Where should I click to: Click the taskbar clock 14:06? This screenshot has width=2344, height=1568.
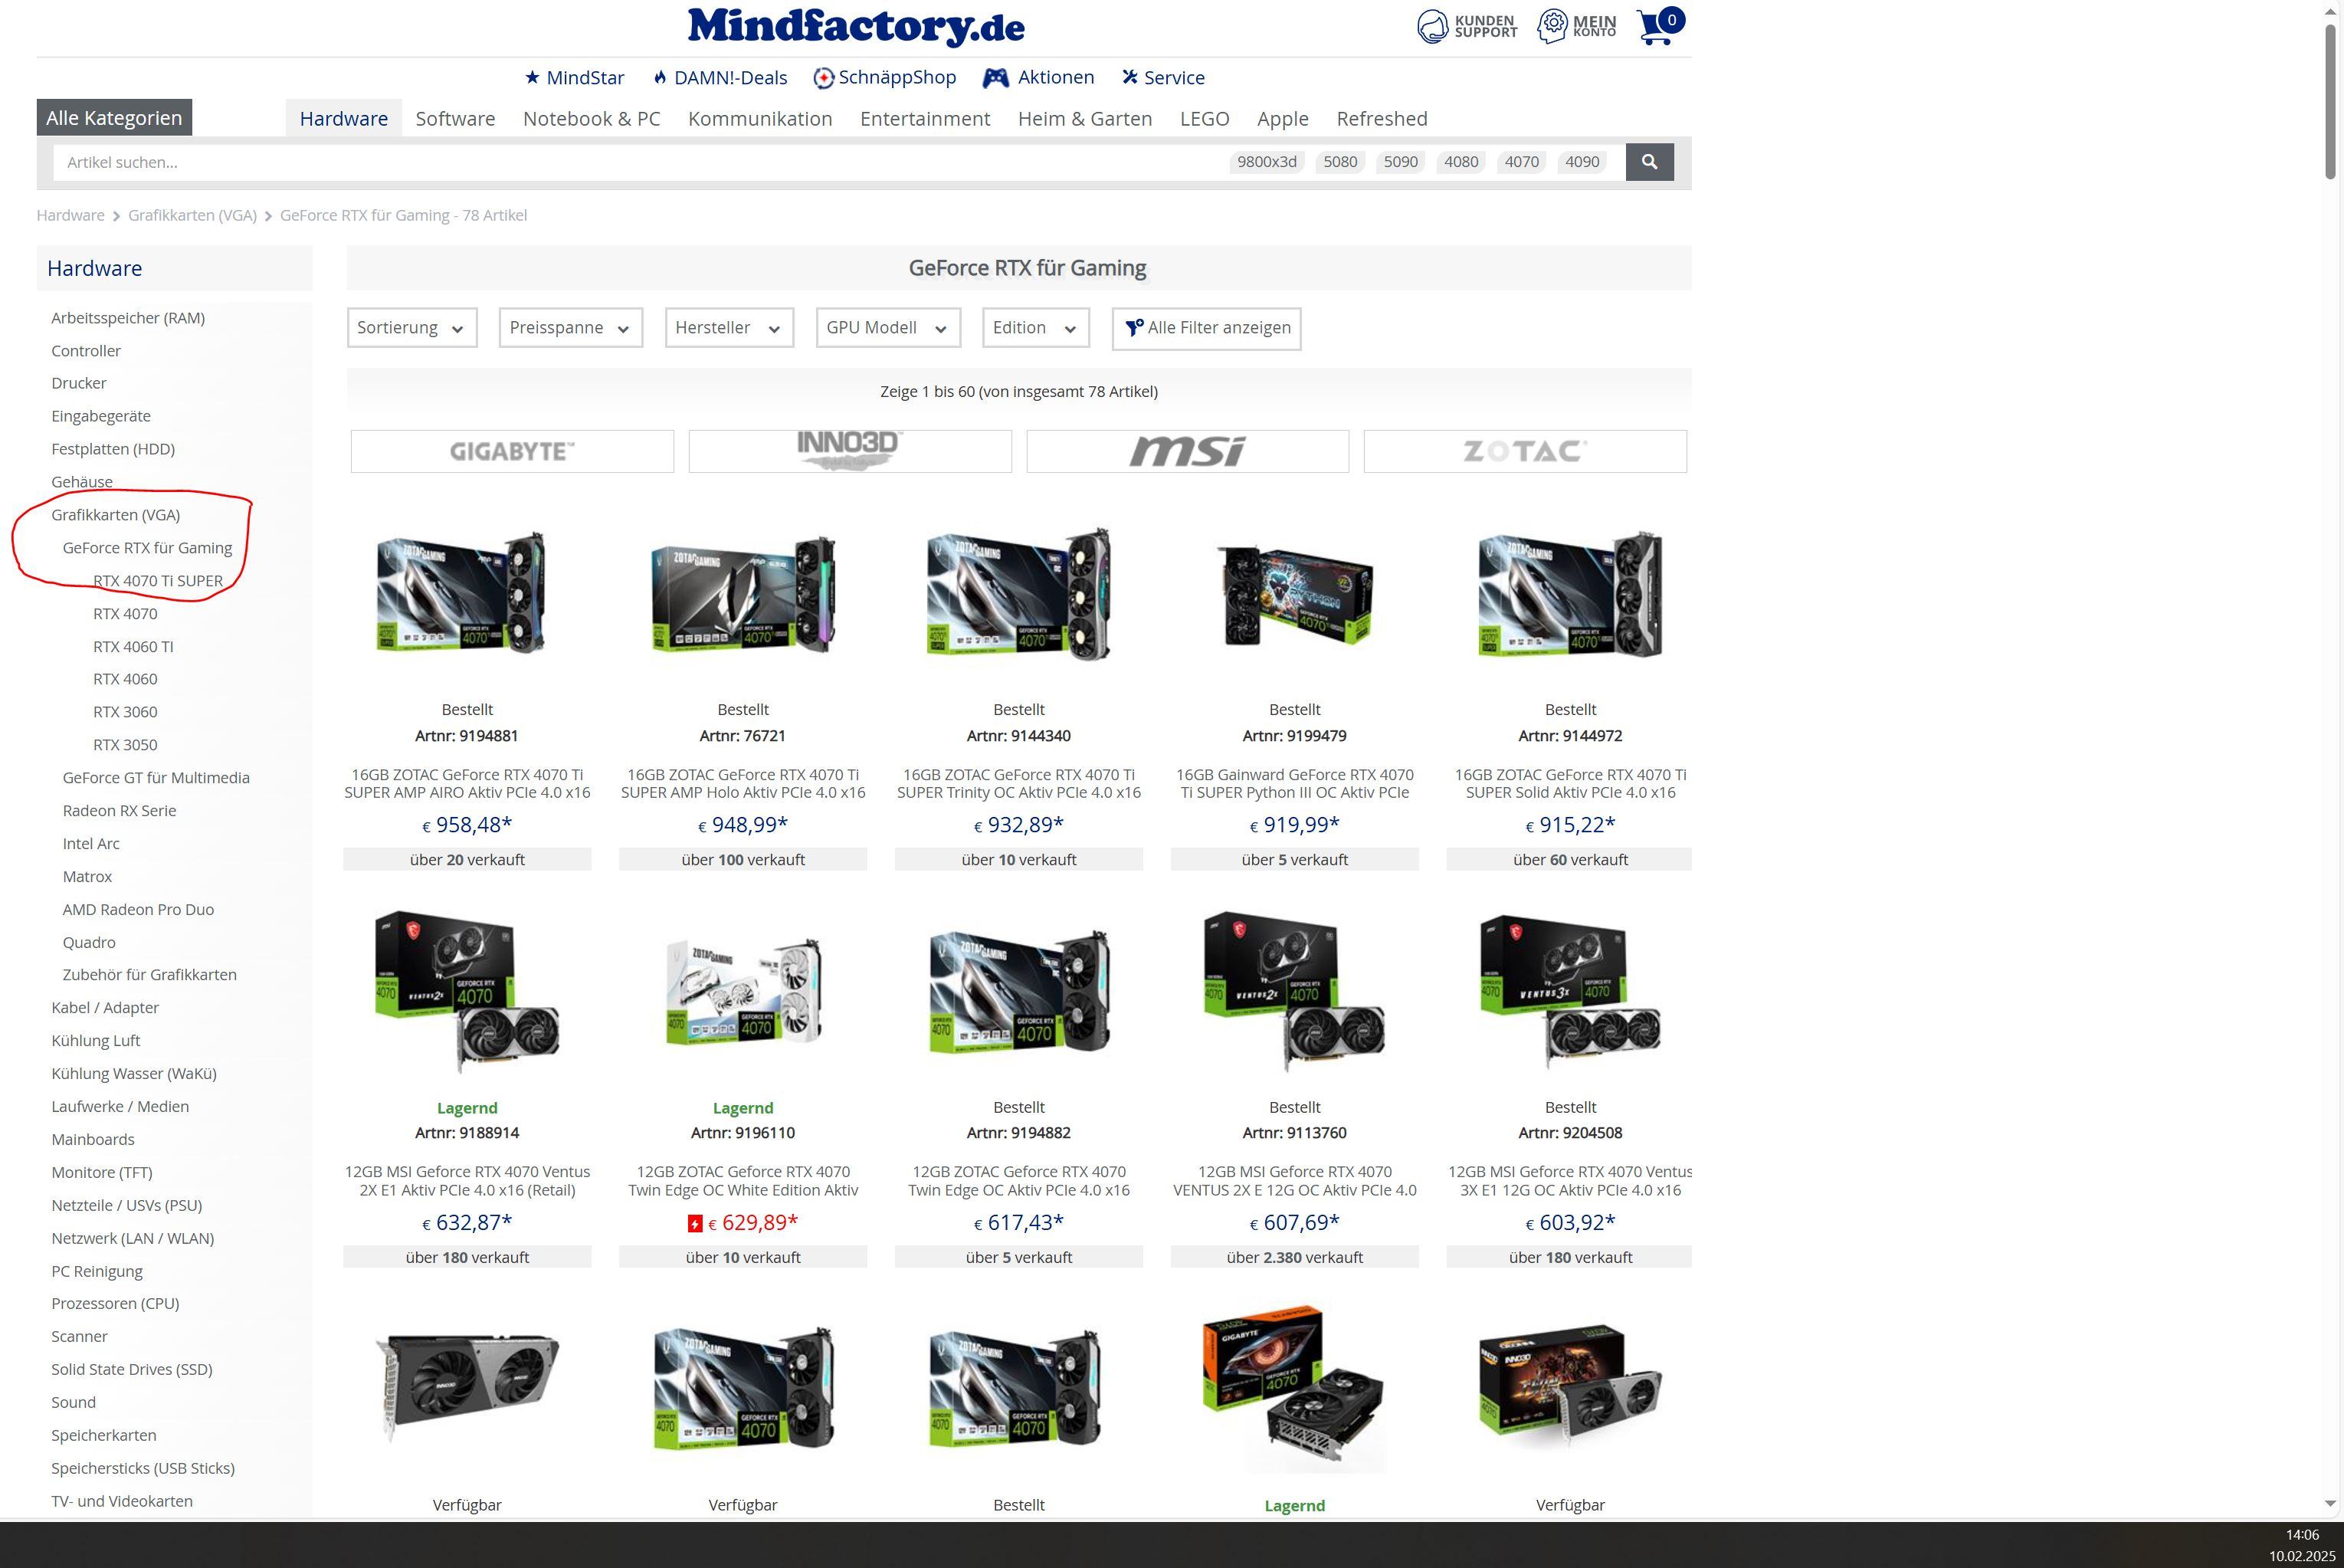2301,1535
